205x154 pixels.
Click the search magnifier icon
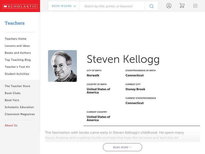151,6
